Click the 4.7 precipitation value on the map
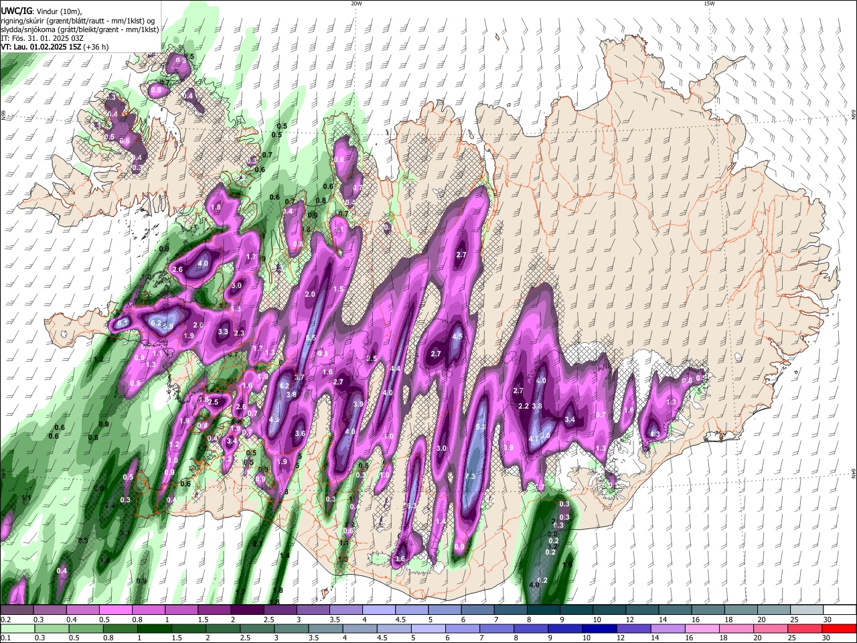Screen dimensions: 857x643 click(534, 439)
